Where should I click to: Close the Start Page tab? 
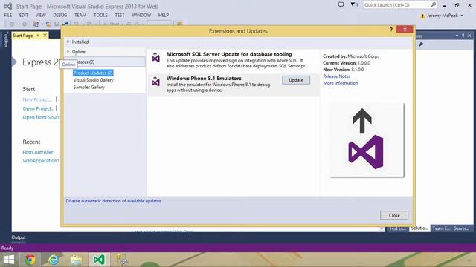(x=45, y=36)
